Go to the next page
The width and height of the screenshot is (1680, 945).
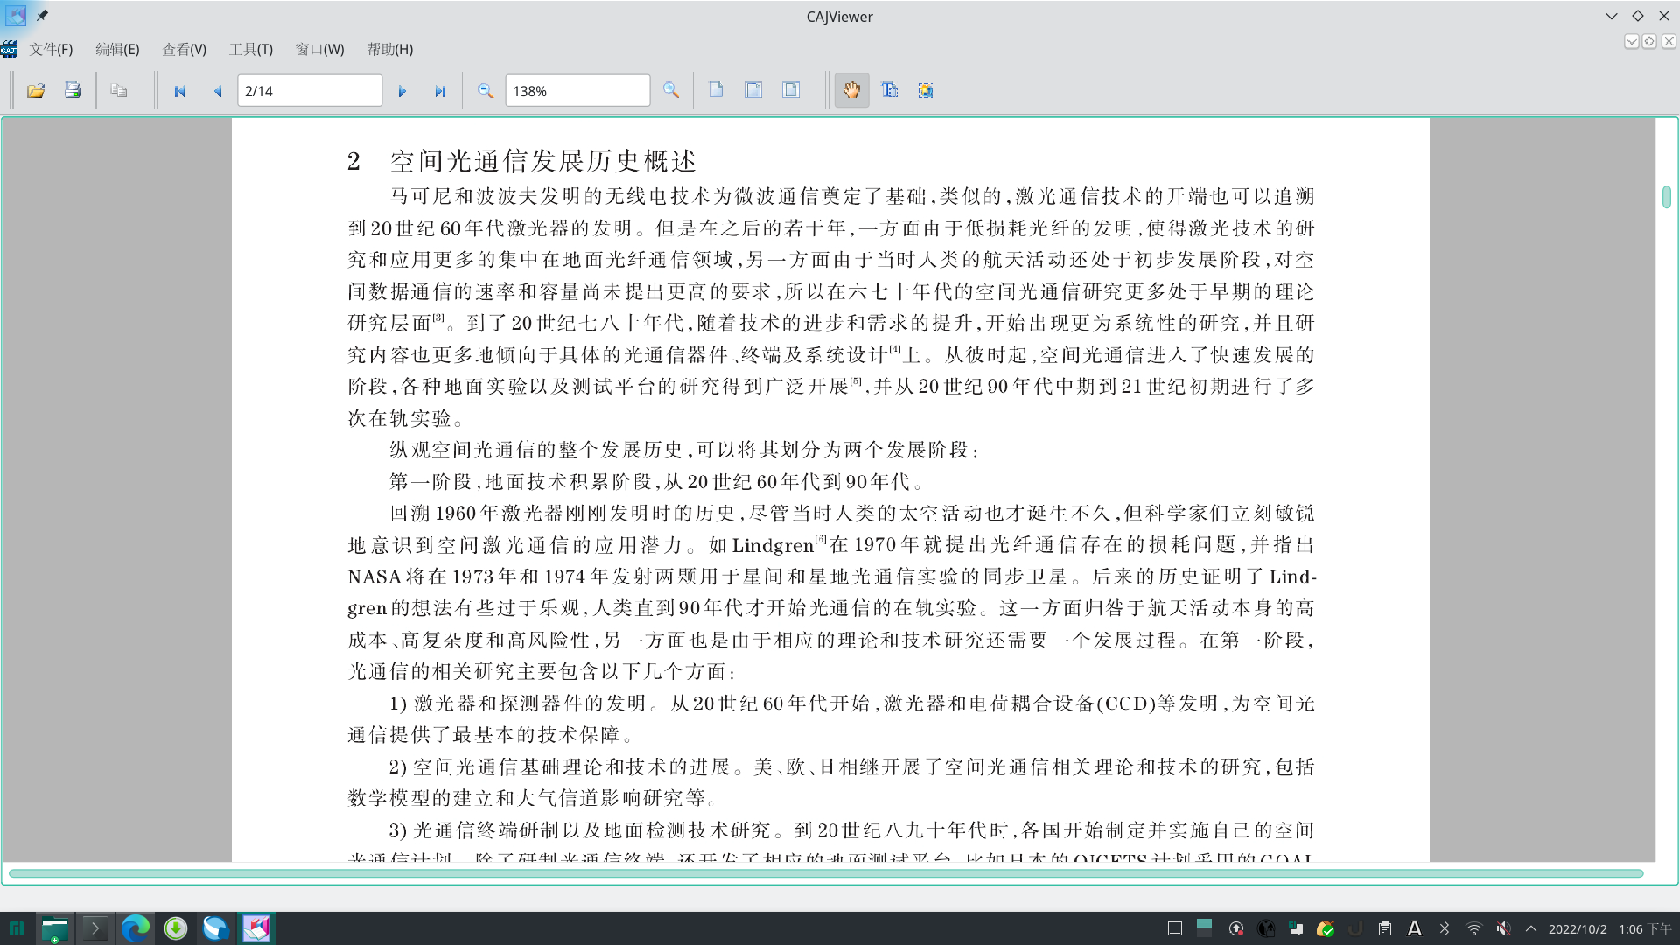(x=402, y=91)
